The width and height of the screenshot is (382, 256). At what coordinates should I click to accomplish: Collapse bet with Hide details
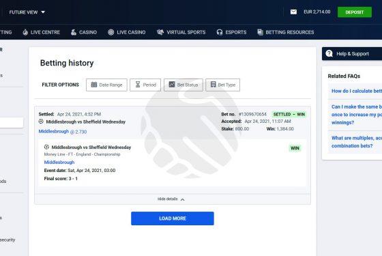171,199
